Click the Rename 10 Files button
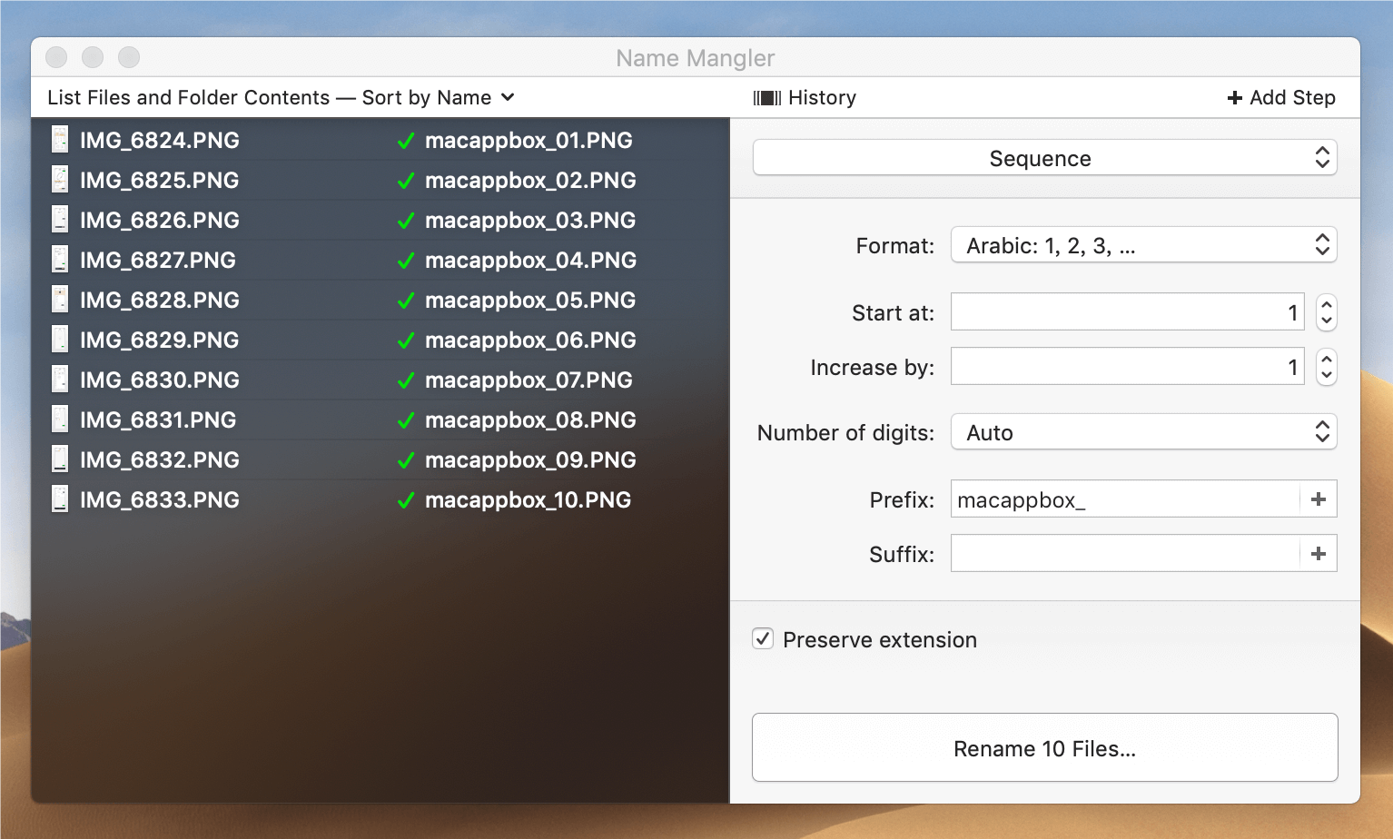The image size is (1393, 839). [x=1043, y=747]
